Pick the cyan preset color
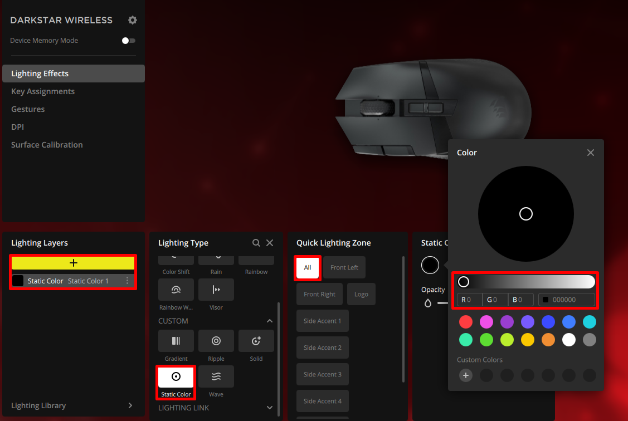 [589, 322]
